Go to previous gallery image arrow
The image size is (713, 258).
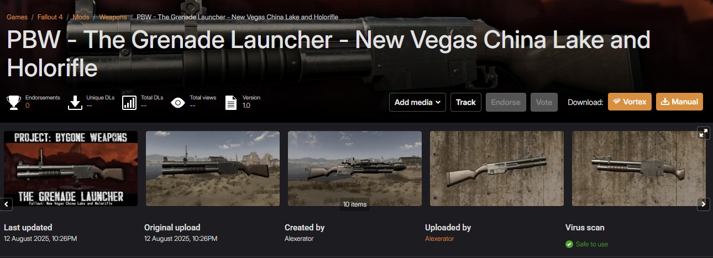click(6, 204)
